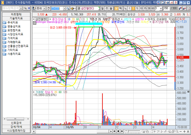
Task: Click the chart scrollbar's left arrow
Action: (34, 132)
